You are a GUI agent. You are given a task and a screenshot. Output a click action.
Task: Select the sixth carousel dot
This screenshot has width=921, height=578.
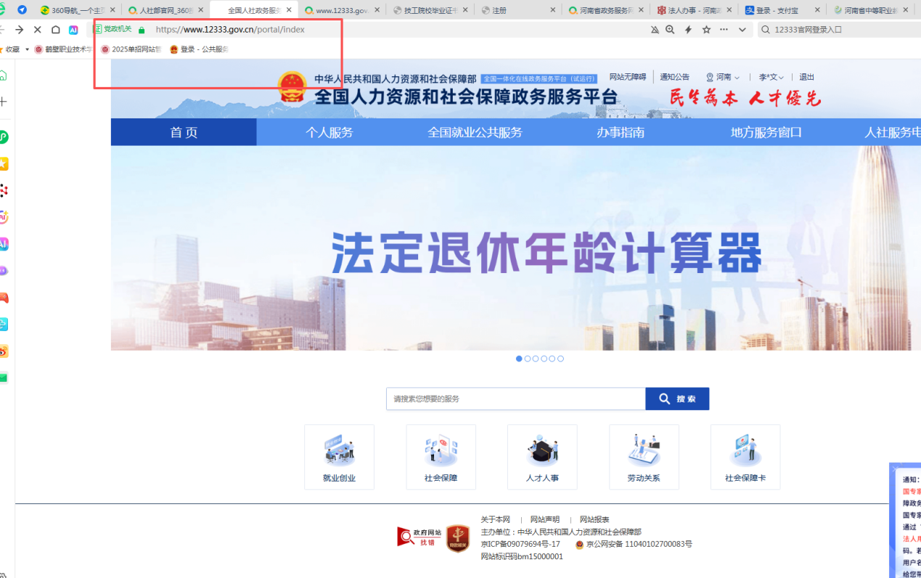pyautogui.click(x=560, y=359)
